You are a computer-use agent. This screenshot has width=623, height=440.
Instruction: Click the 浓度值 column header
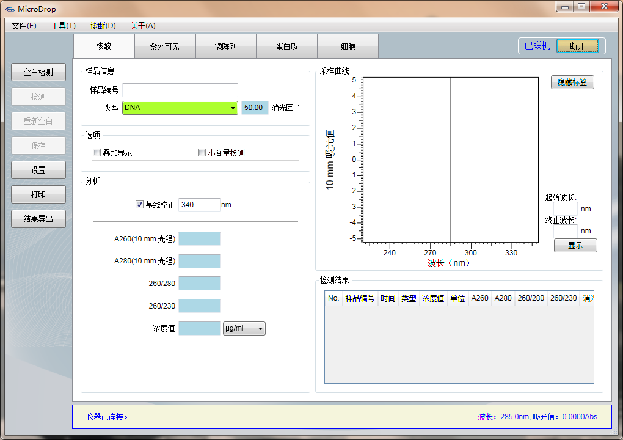point(433,298)
